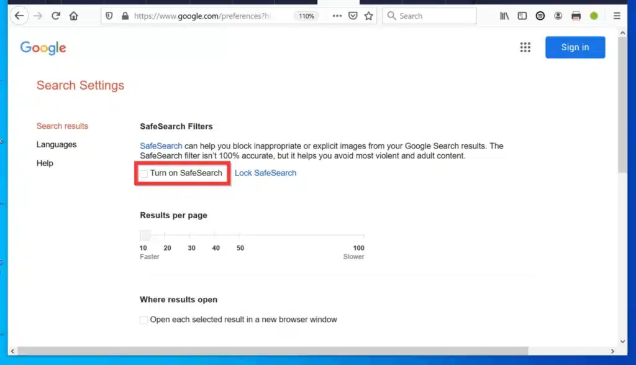Select Languages in left settings menu
The height and width of the screenshot is (365, 636).
(x=57, y=144)
